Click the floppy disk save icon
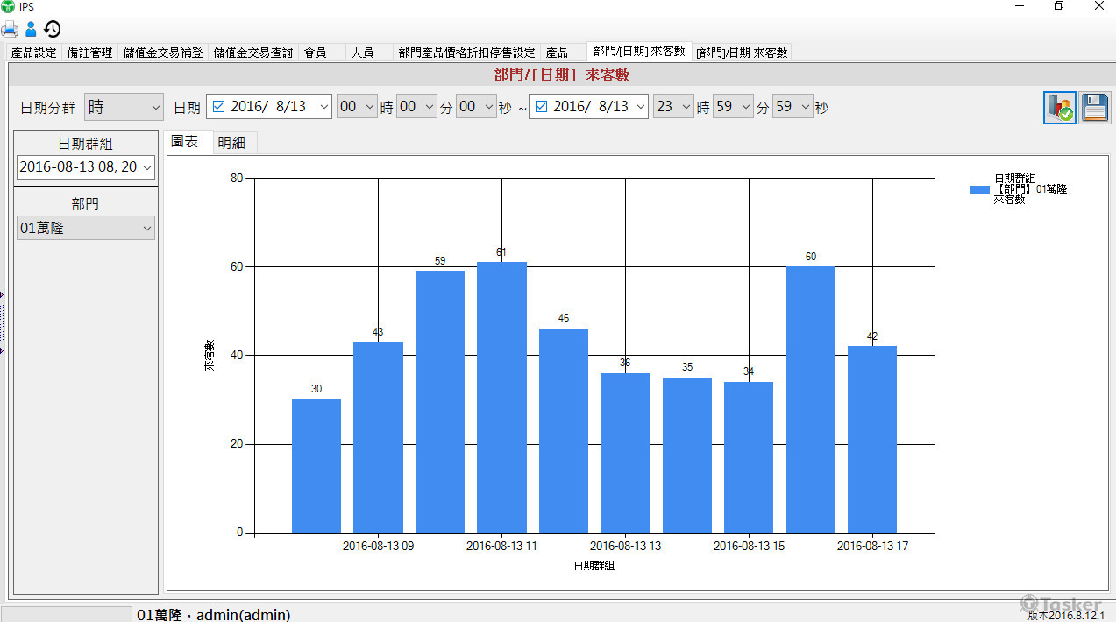Image resolution: width=1116 pixels, height=622 pixels. click(x=1094, y=108)
